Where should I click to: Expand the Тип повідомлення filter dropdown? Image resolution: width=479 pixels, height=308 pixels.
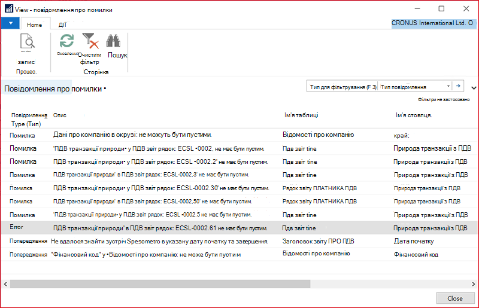click(x=448, y=86)
